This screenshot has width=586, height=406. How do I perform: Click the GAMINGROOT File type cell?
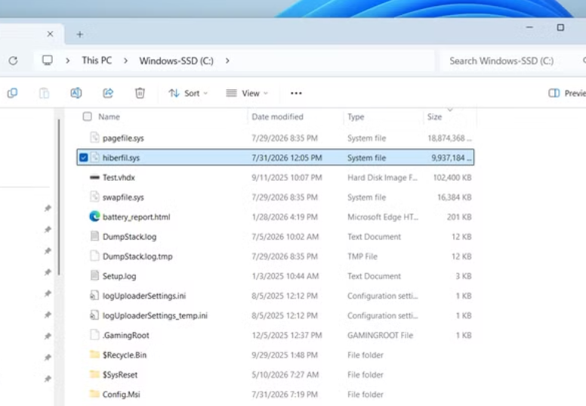click(x=380, y=335)
